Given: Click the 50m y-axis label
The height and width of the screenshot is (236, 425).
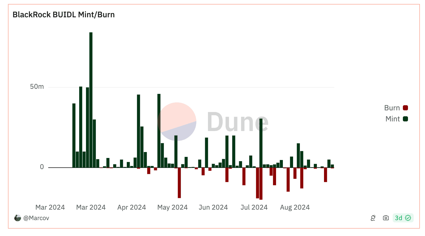Looking at the screenshot, I should click(x=37, y=87).
